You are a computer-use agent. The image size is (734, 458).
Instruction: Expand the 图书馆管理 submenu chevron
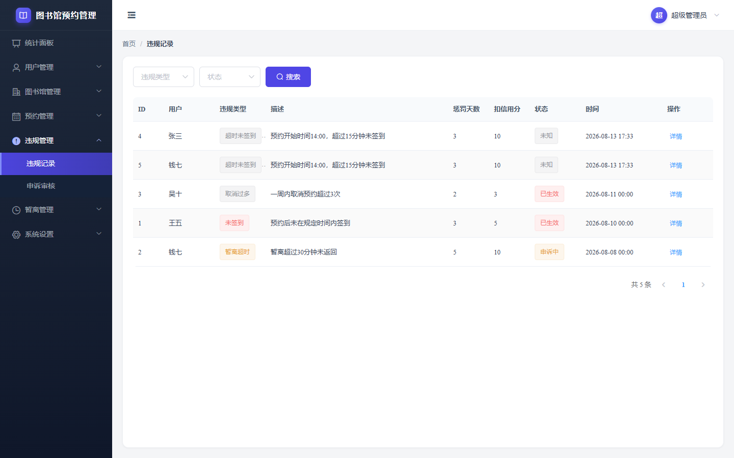99,91
